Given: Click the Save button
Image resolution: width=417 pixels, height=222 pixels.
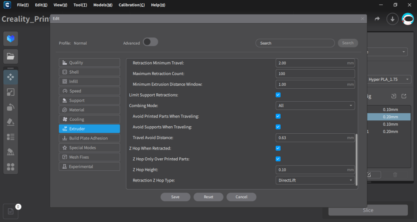Looking at the screenshot, I should pyautogui.click(x=175, y=197).
